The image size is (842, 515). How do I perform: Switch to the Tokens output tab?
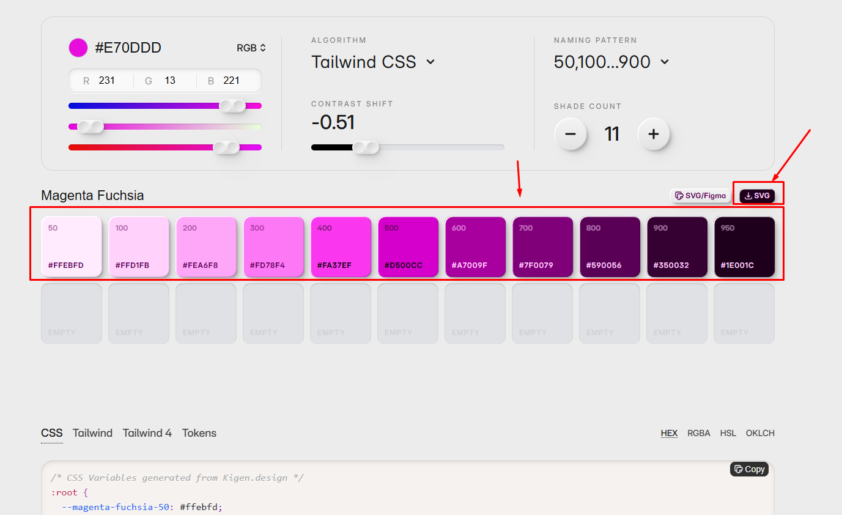point(199,433)
